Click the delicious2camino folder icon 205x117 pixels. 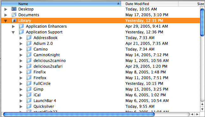[29, 60]
